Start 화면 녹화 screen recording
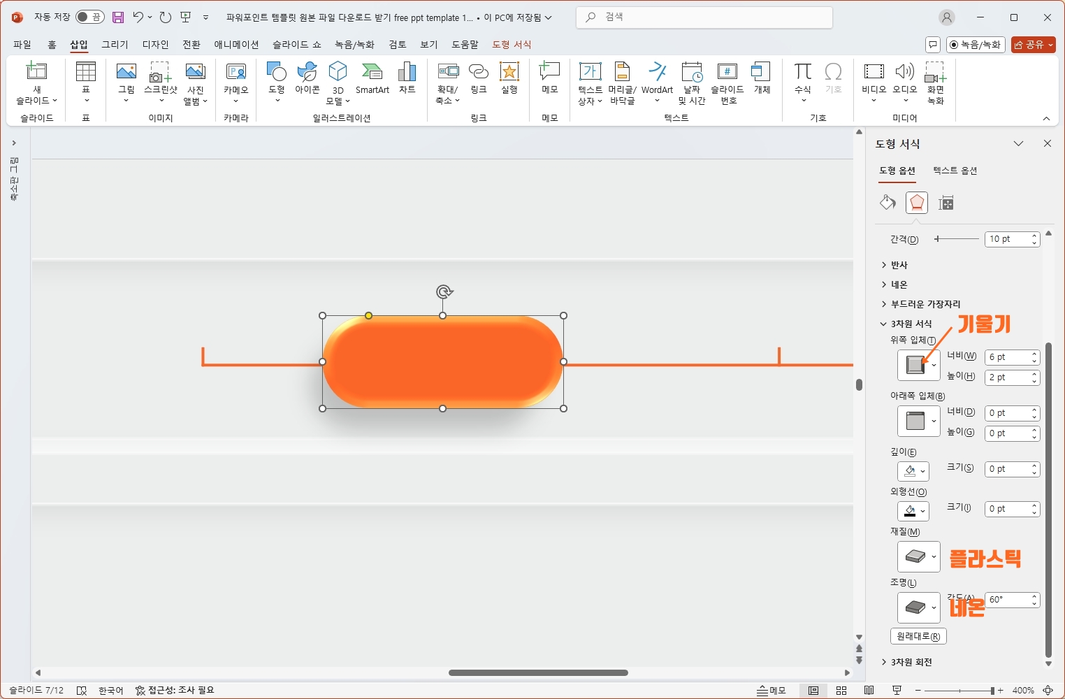 [x=936, y=82]
